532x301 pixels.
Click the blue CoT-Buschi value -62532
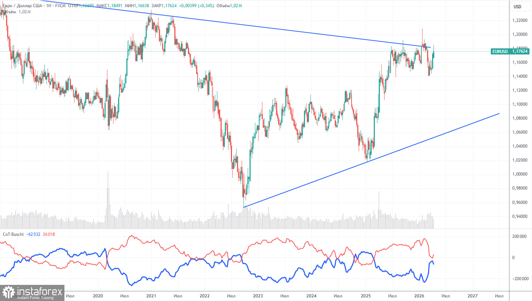tap(33, 234)
